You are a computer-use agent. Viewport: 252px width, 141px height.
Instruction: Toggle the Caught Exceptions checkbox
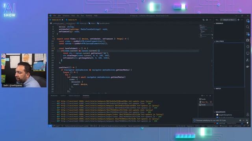[x=217, y=115]
